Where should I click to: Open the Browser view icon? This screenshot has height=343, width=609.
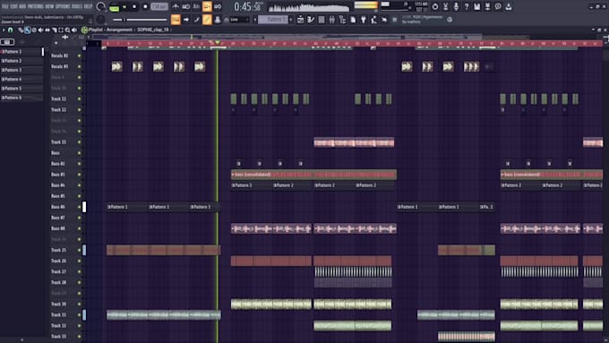tap(342, 20)
